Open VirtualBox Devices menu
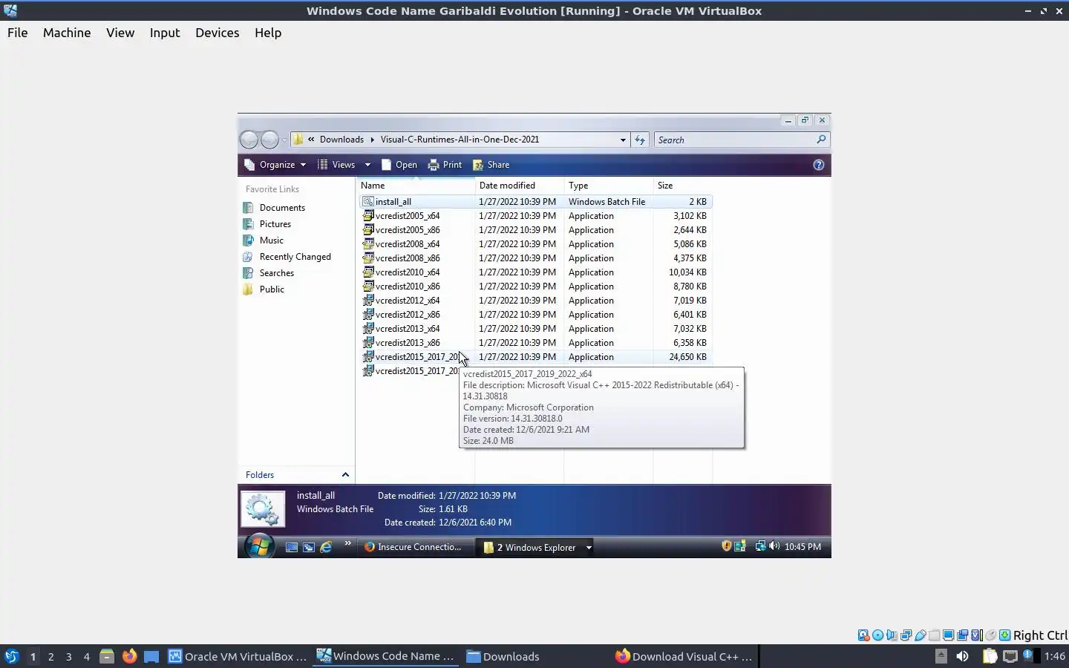Image resolution: width=1069 pixels, height=668 pixels. pyautogui.click(x=218, y=33)
